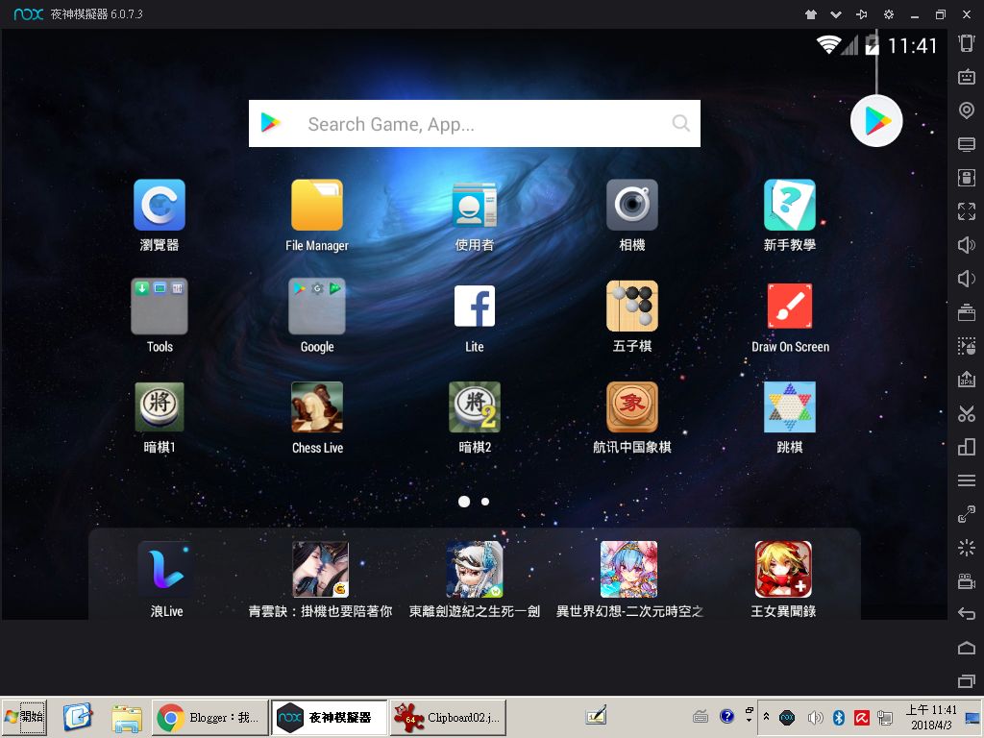Select 夜神模擬器 taskbar button

click(x=329, y=717)
